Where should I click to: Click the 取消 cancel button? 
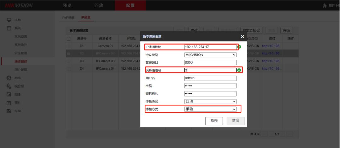(x=235, y=121)
